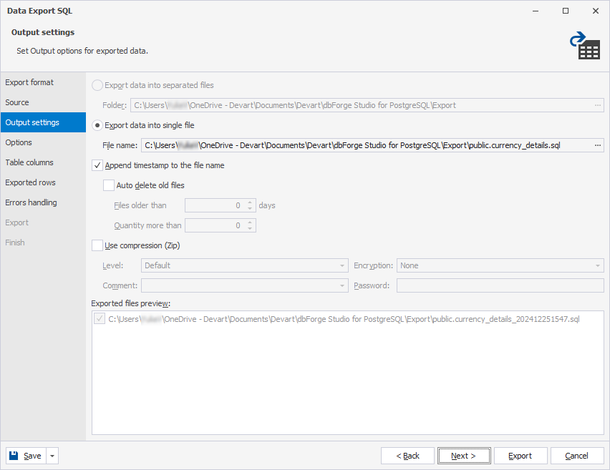Increase the Files older than value
The height and width of the screenshot is (470, 610).
(x=250, y=202)
